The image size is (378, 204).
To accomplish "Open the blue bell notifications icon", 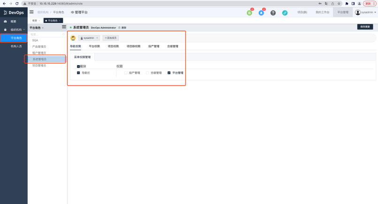I will pyautogui.click(x=261, y=13).
